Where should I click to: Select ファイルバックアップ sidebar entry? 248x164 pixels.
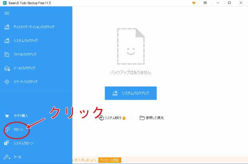25,54
